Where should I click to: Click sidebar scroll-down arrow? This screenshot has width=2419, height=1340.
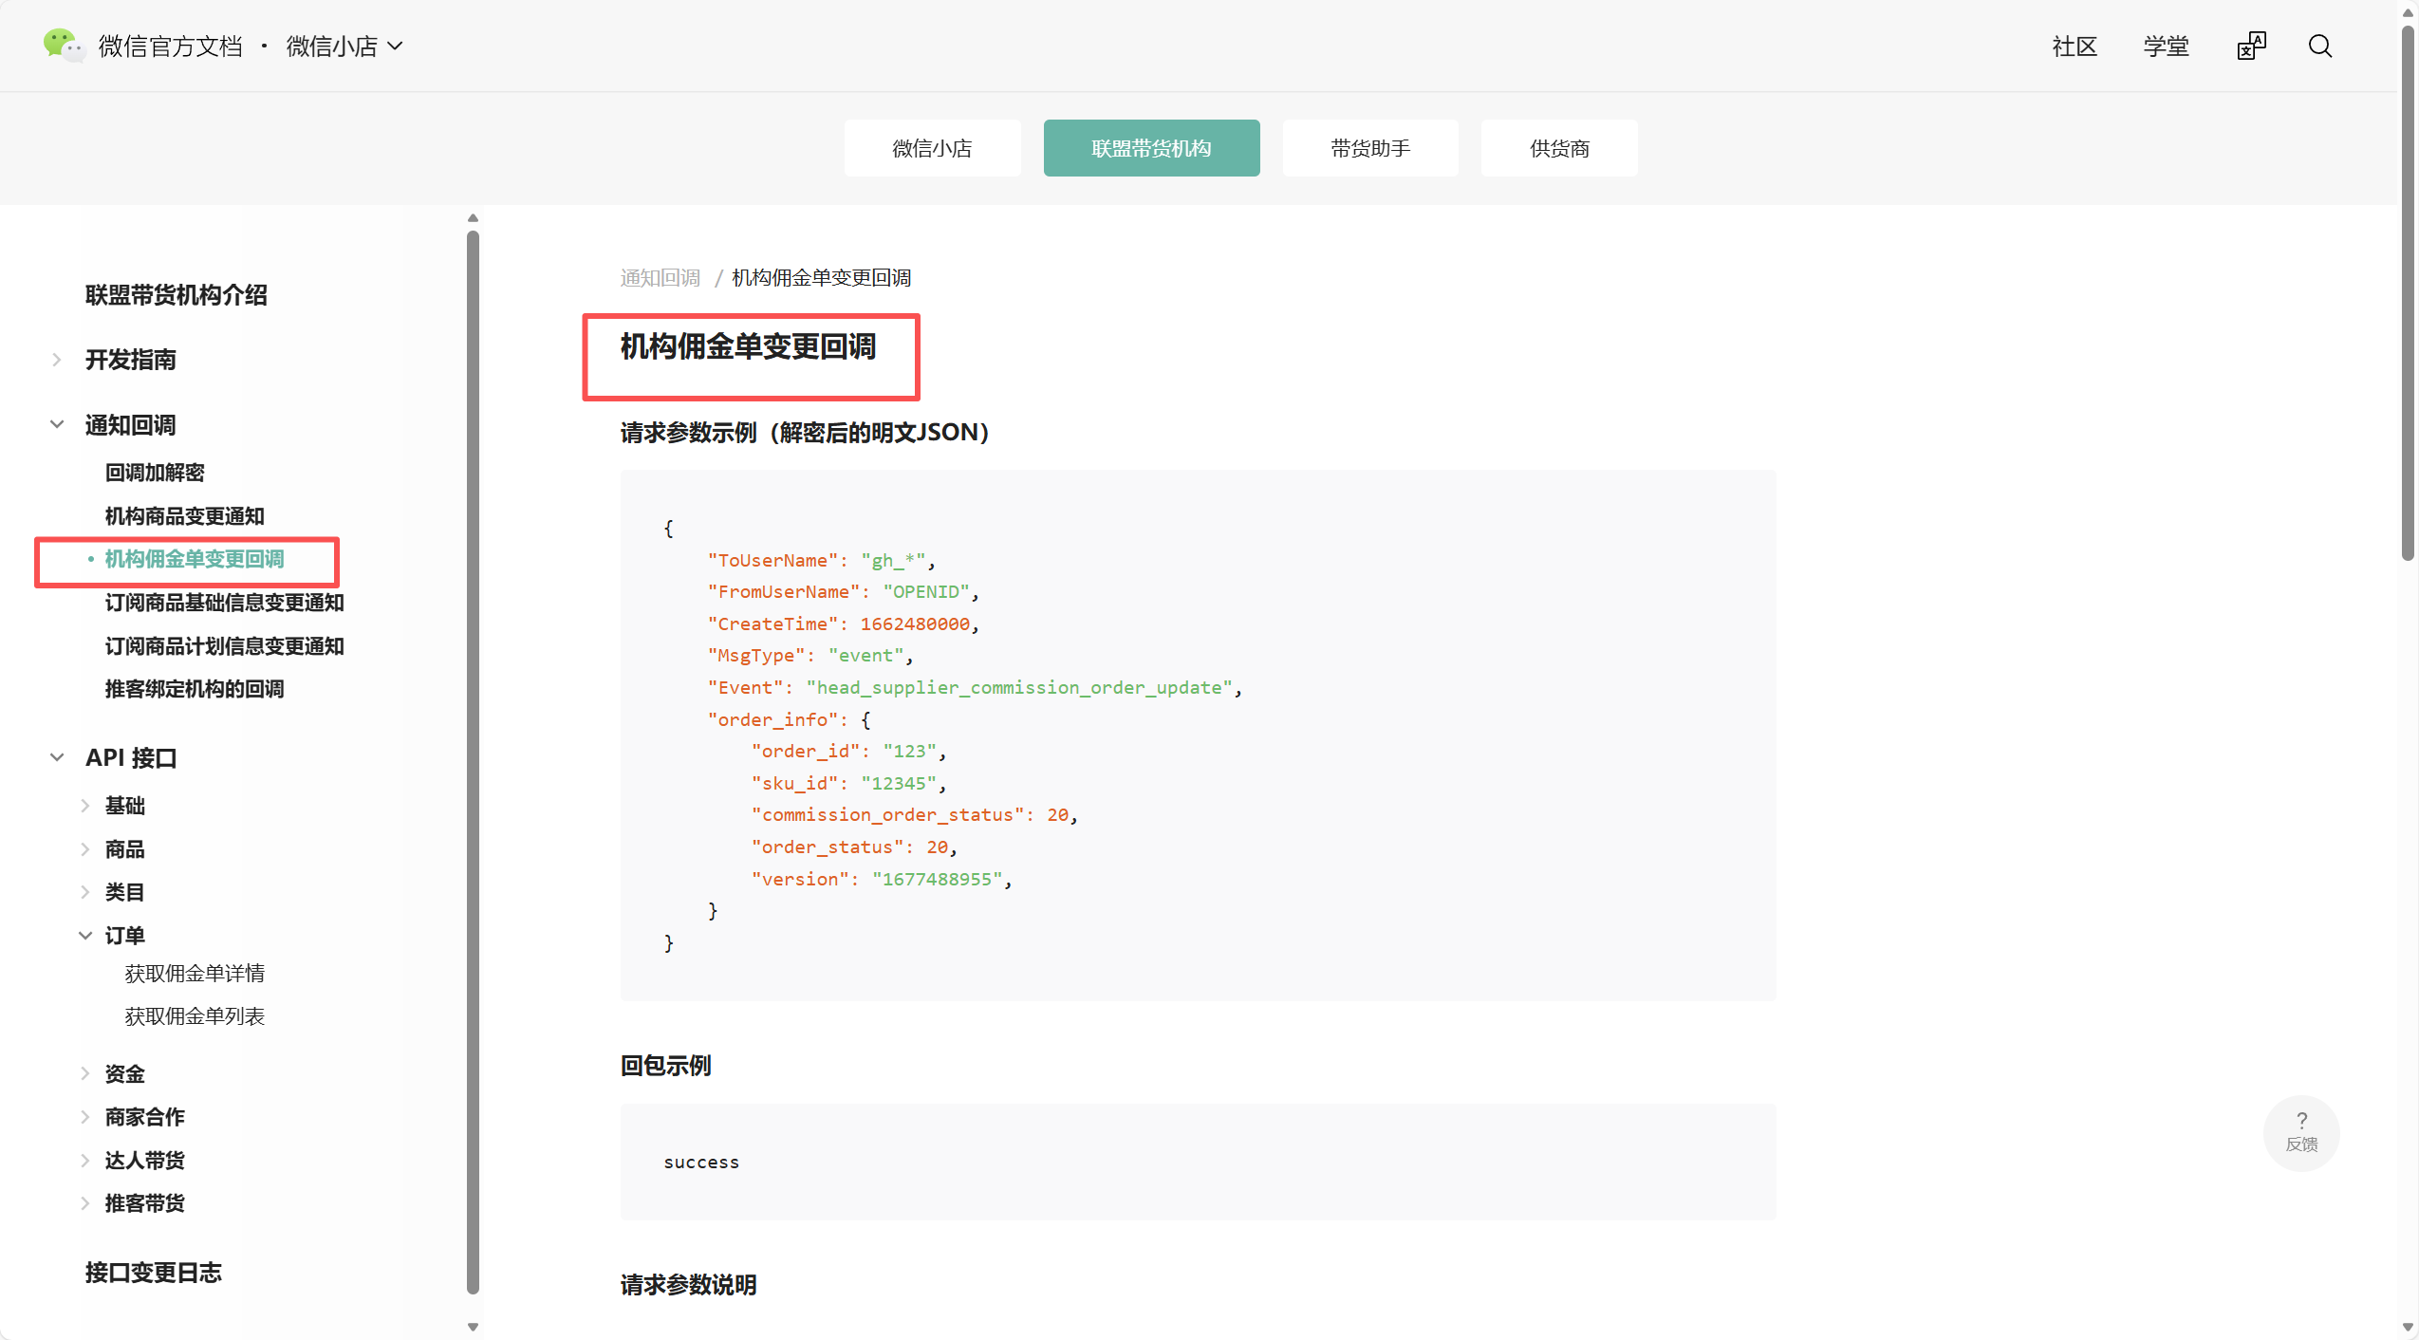(x=473, y=1327)
